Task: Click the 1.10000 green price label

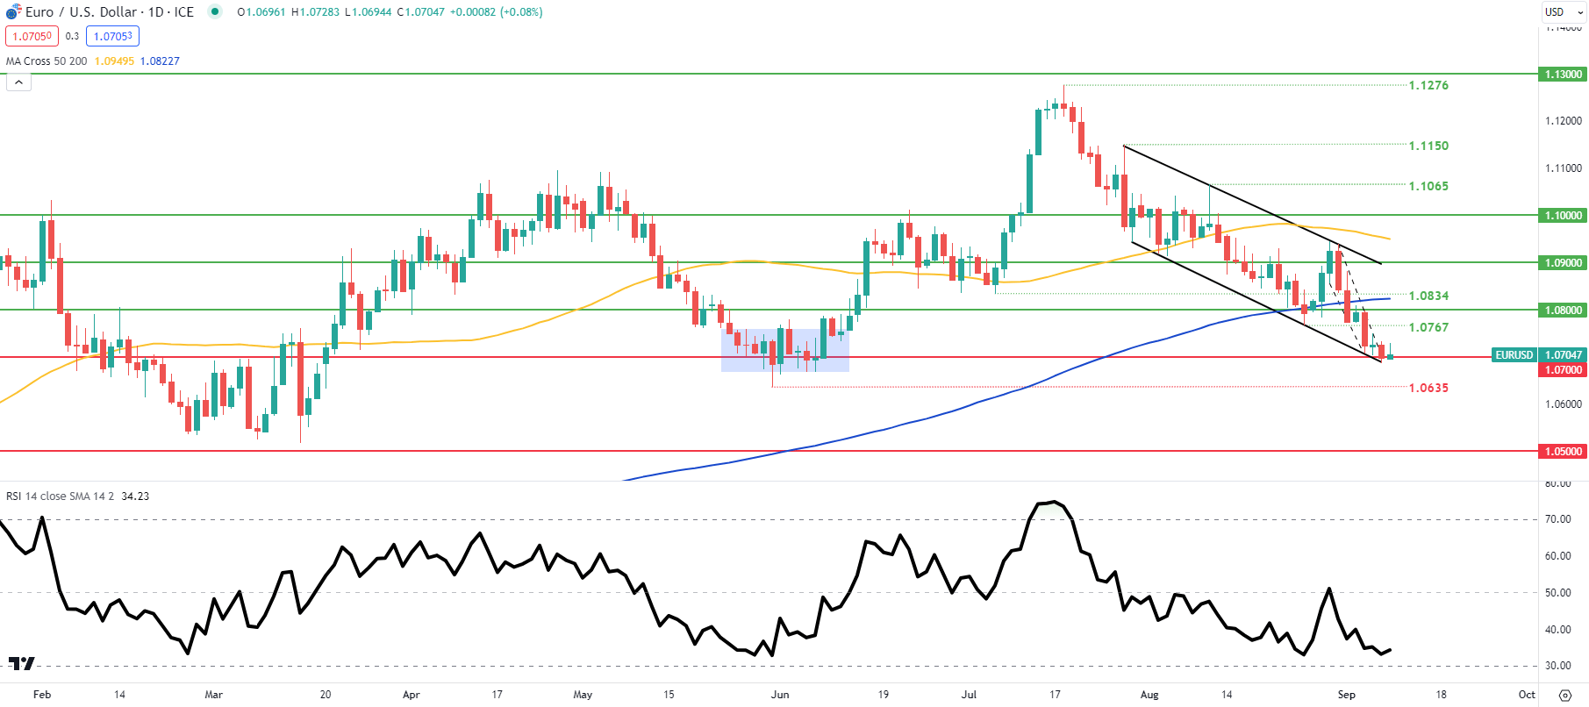Action: click(1564, 215)
